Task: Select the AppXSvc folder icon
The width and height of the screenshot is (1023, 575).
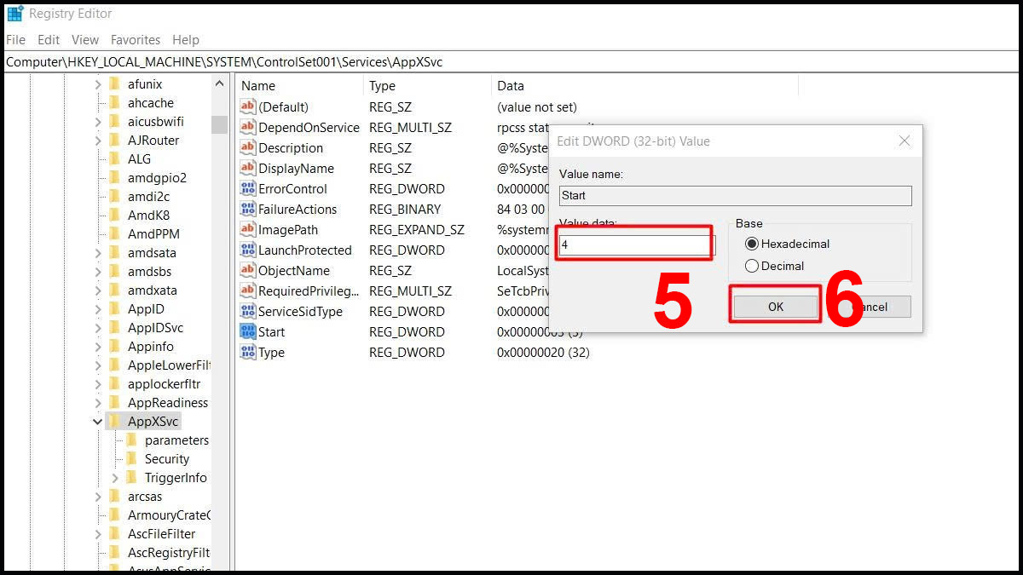Action: (x=114, y=422)
